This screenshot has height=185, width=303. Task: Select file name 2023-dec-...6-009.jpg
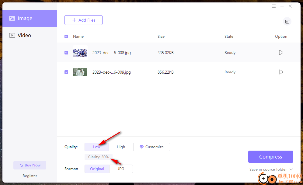pyautogui.click(x=112, y=72)
